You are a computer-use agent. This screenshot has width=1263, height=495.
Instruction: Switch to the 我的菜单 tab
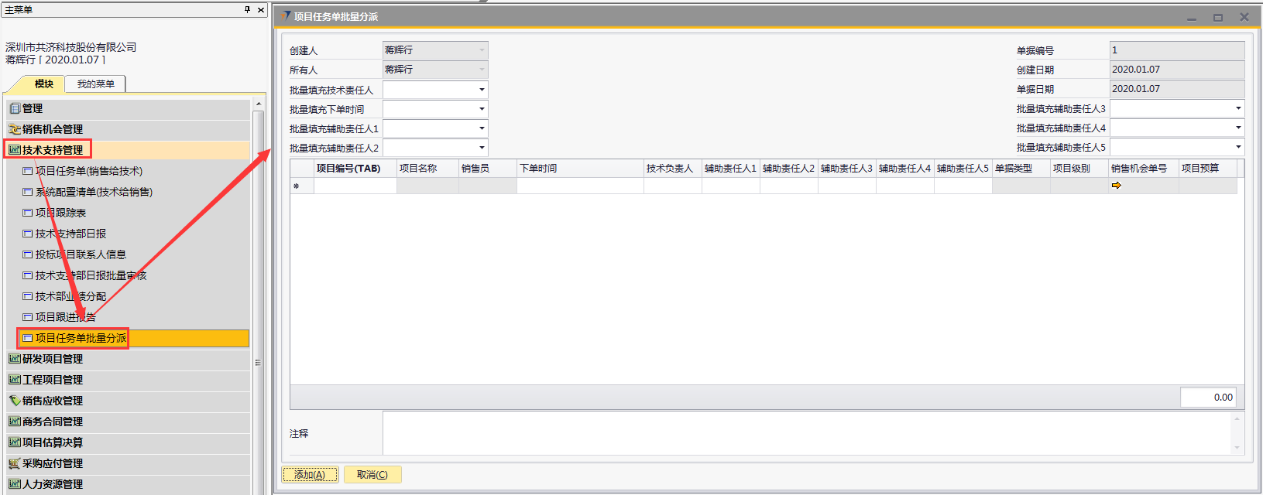click(95, 84)
